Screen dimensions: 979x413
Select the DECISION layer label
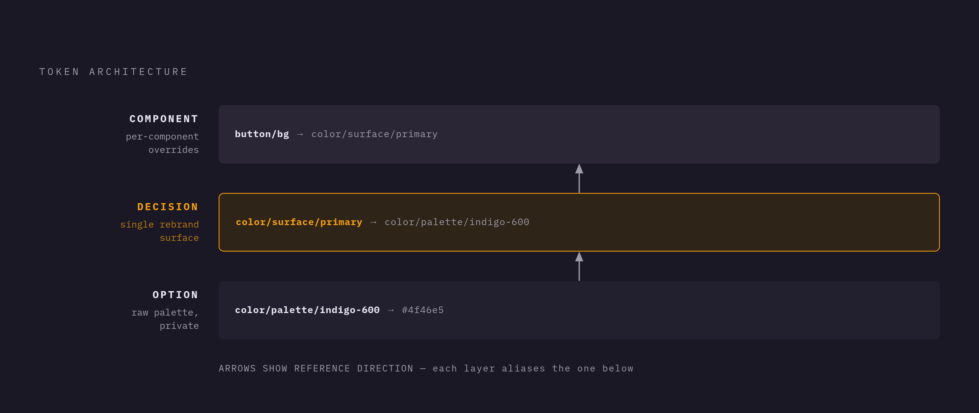(168, 207)
